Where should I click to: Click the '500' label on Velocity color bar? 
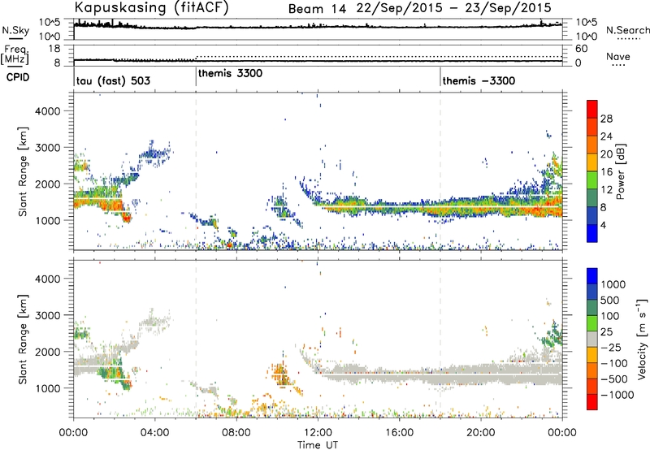[x=610, y=301]
